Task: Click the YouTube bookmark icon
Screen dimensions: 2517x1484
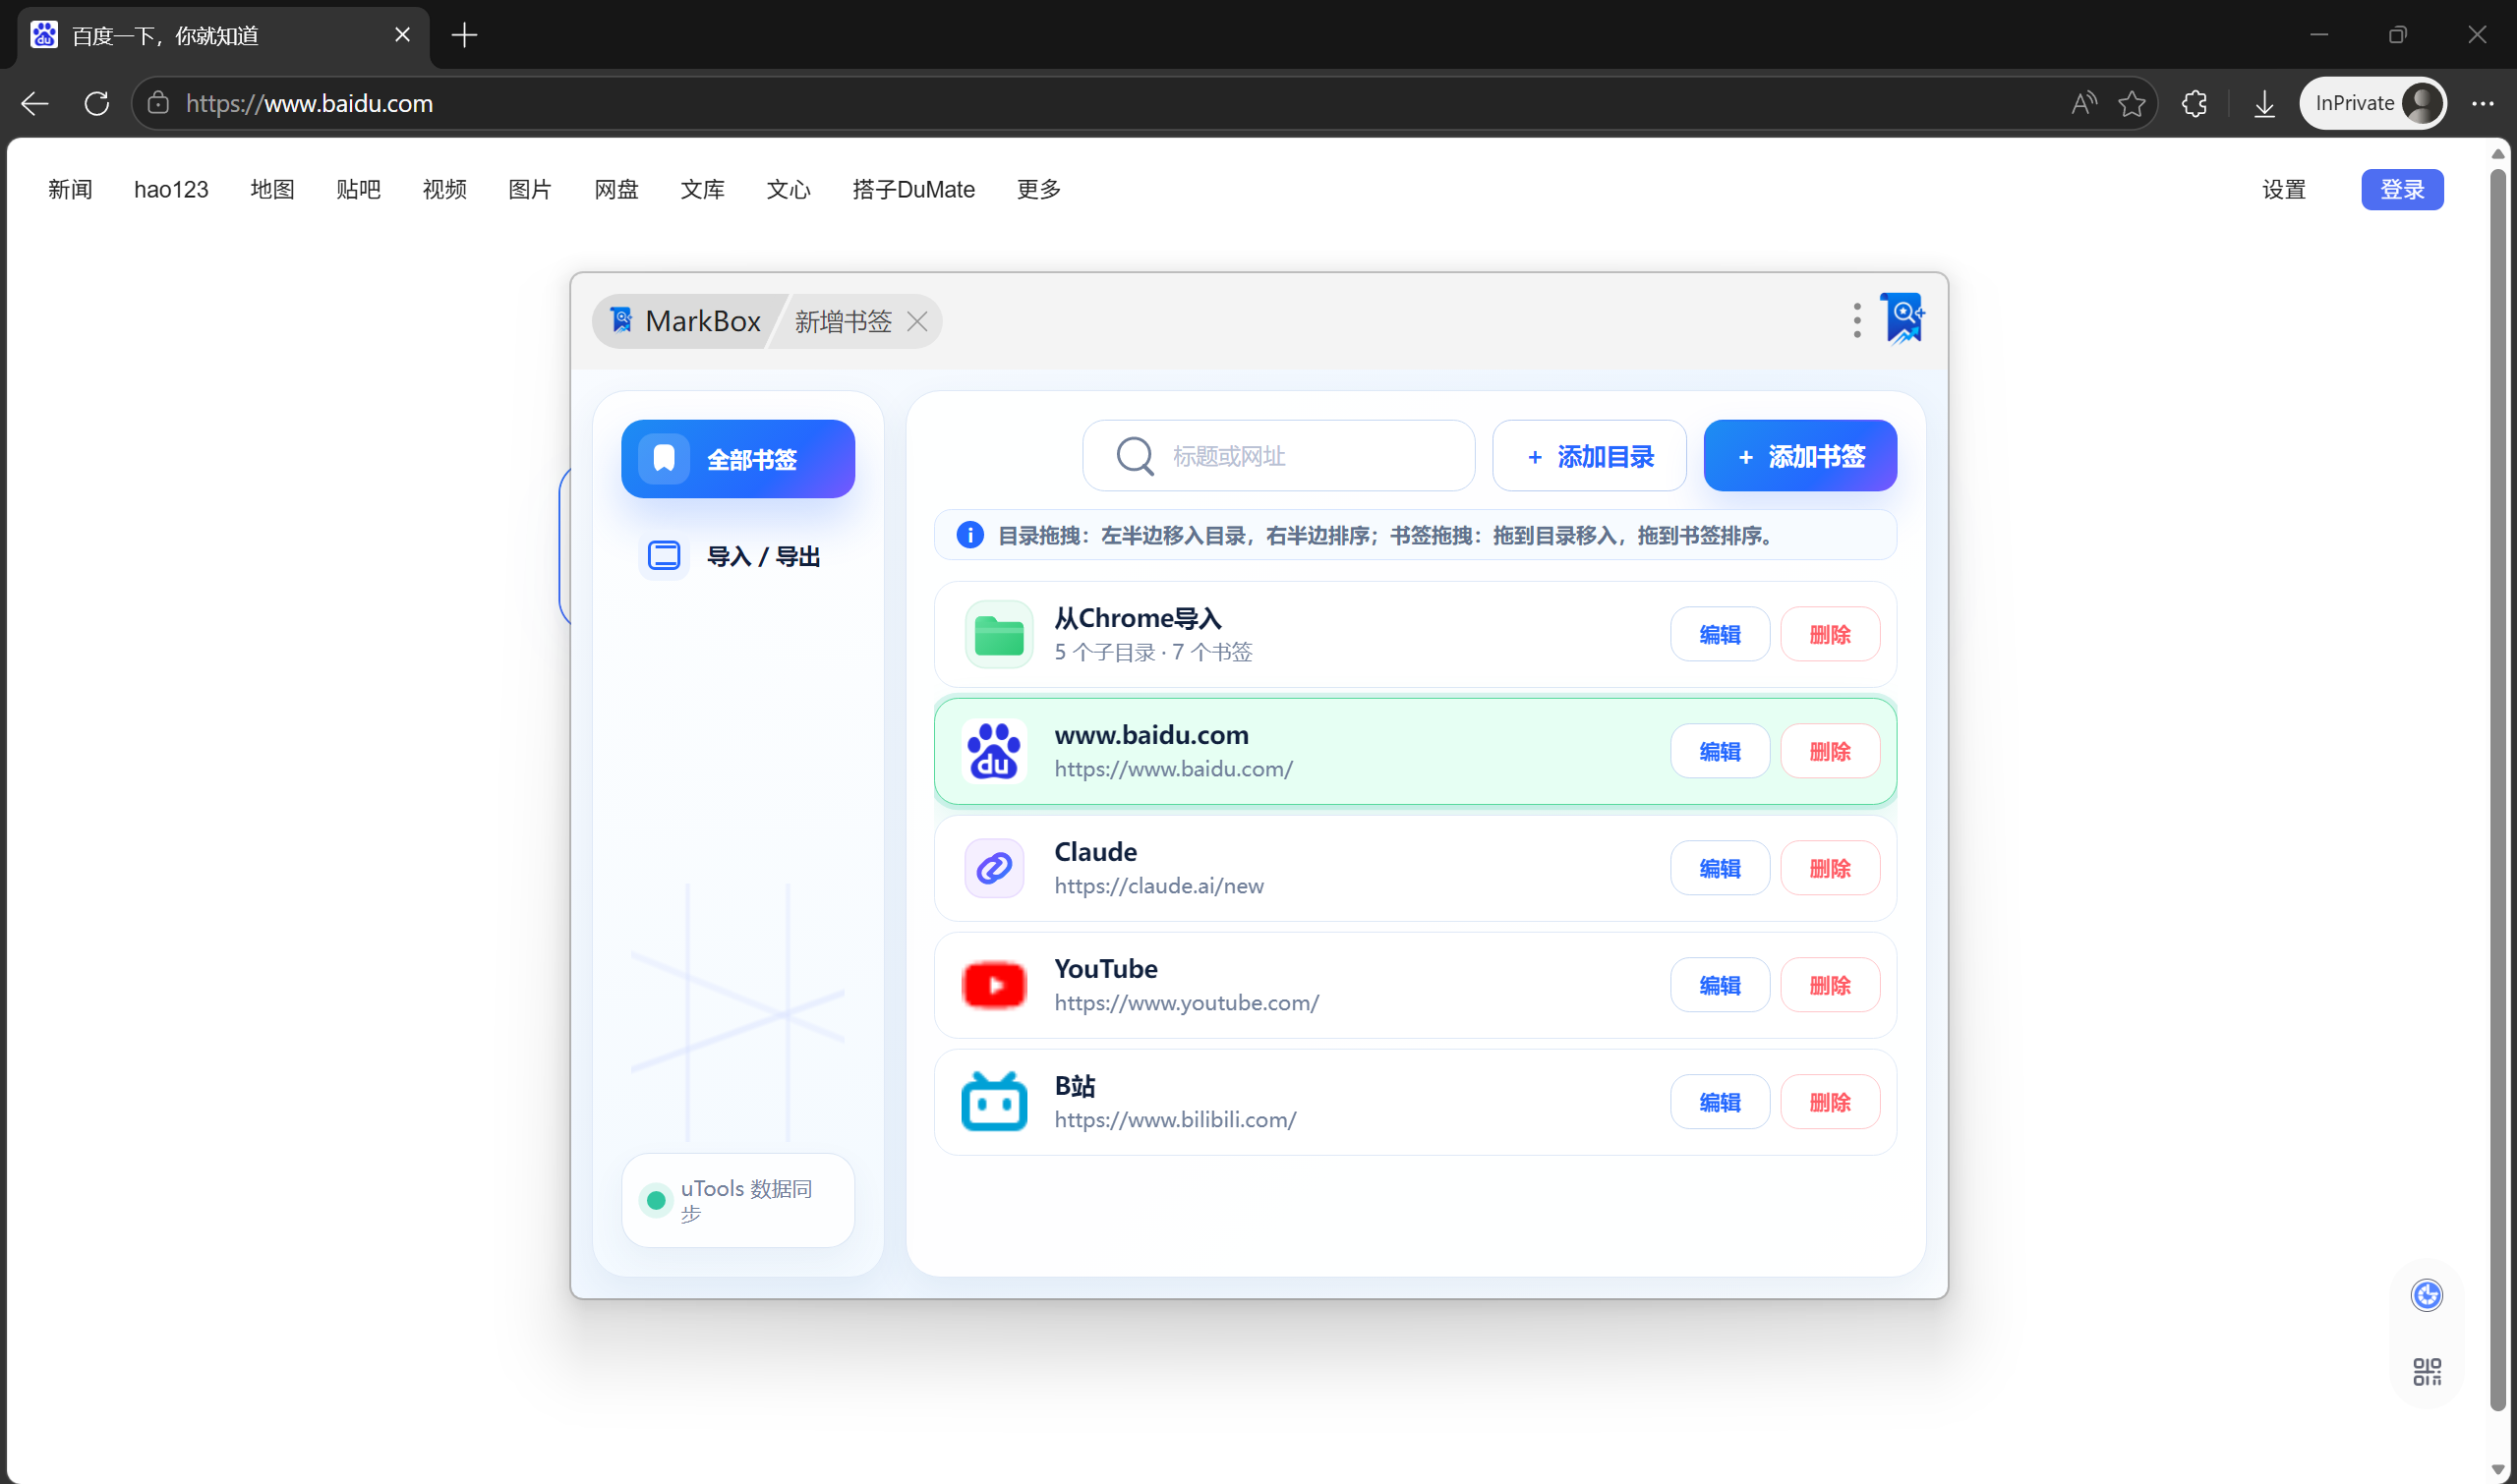Action: coord(993,985)
